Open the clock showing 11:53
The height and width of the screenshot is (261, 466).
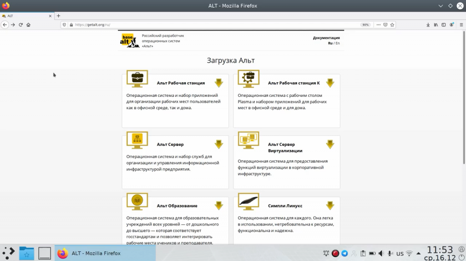(440, 253)
